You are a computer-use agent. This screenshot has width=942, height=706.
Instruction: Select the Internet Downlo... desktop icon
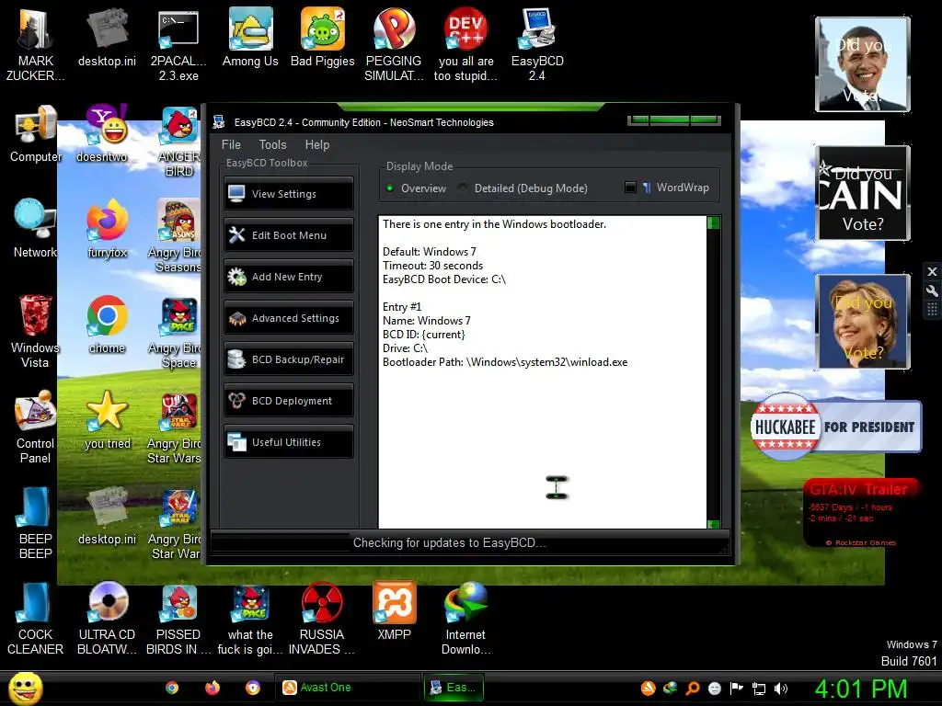(x=465, y=619)
